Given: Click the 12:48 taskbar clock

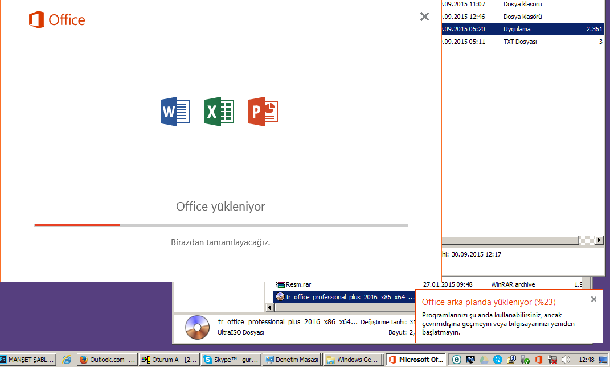Looking at the screenshot, I should (x=586, y=360).
